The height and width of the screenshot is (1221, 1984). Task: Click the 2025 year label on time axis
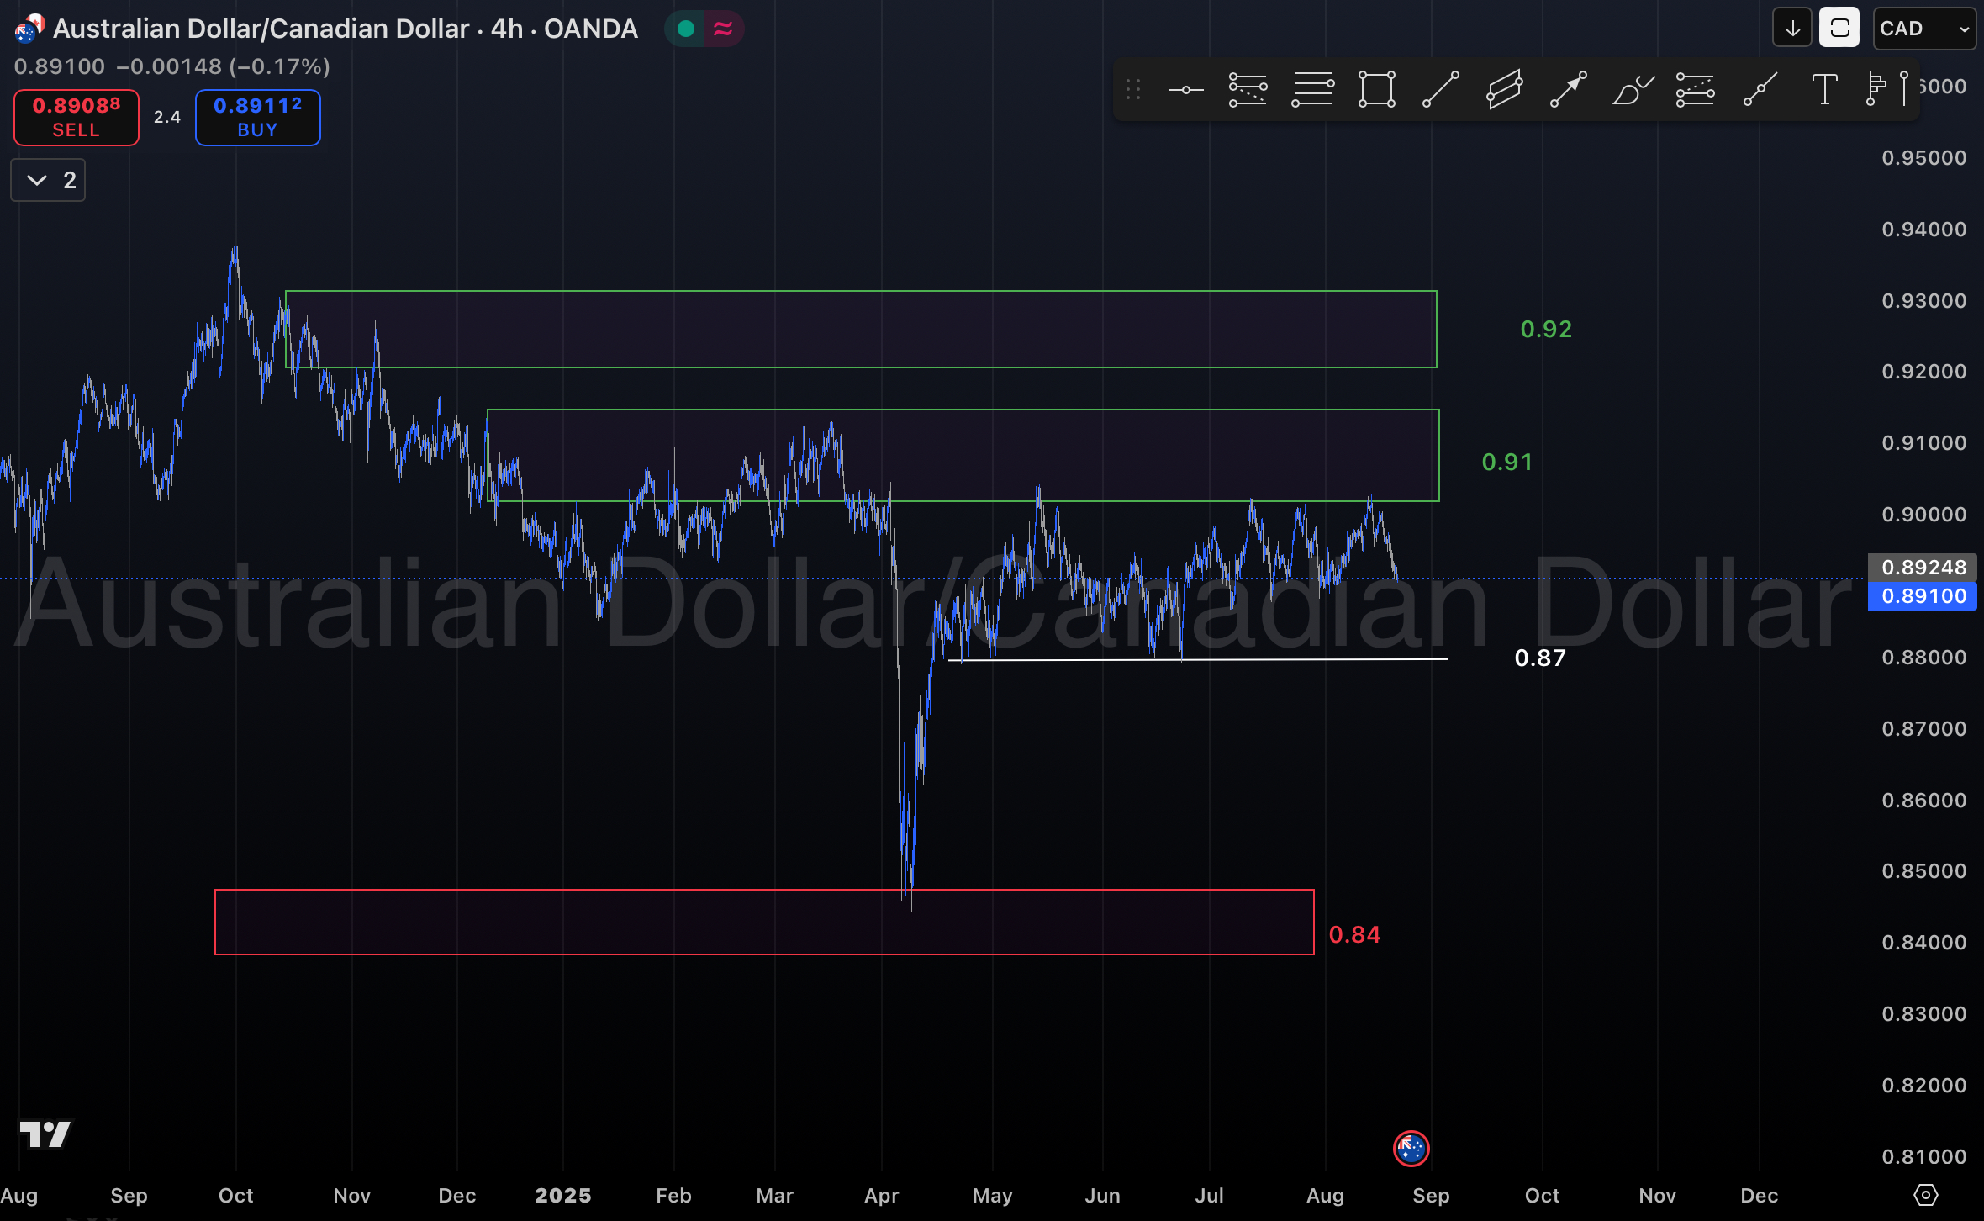pyautogui.click(x=563, y=1196)
